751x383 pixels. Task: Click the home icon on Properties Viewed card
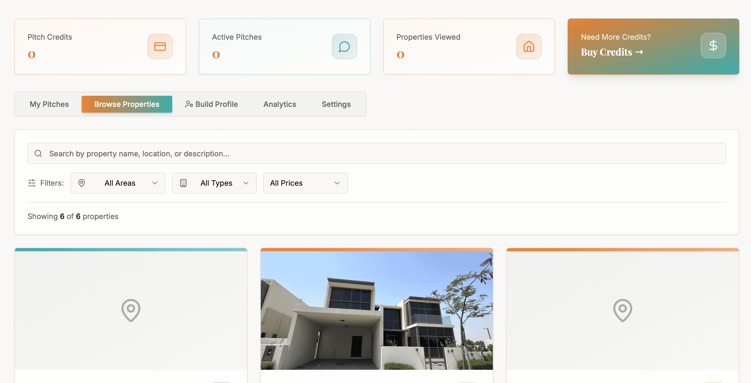(x=529, y=46)
